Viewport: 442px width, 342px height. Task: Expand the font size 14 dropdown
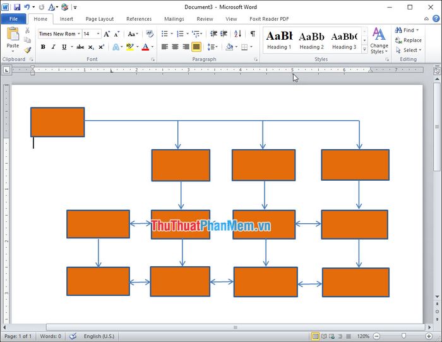coord(98,34)
